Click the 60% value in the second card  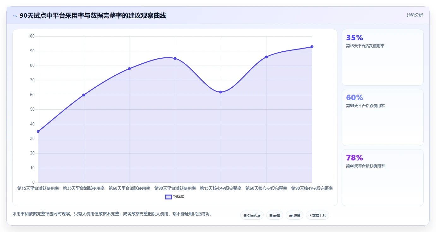coord(355,98)
